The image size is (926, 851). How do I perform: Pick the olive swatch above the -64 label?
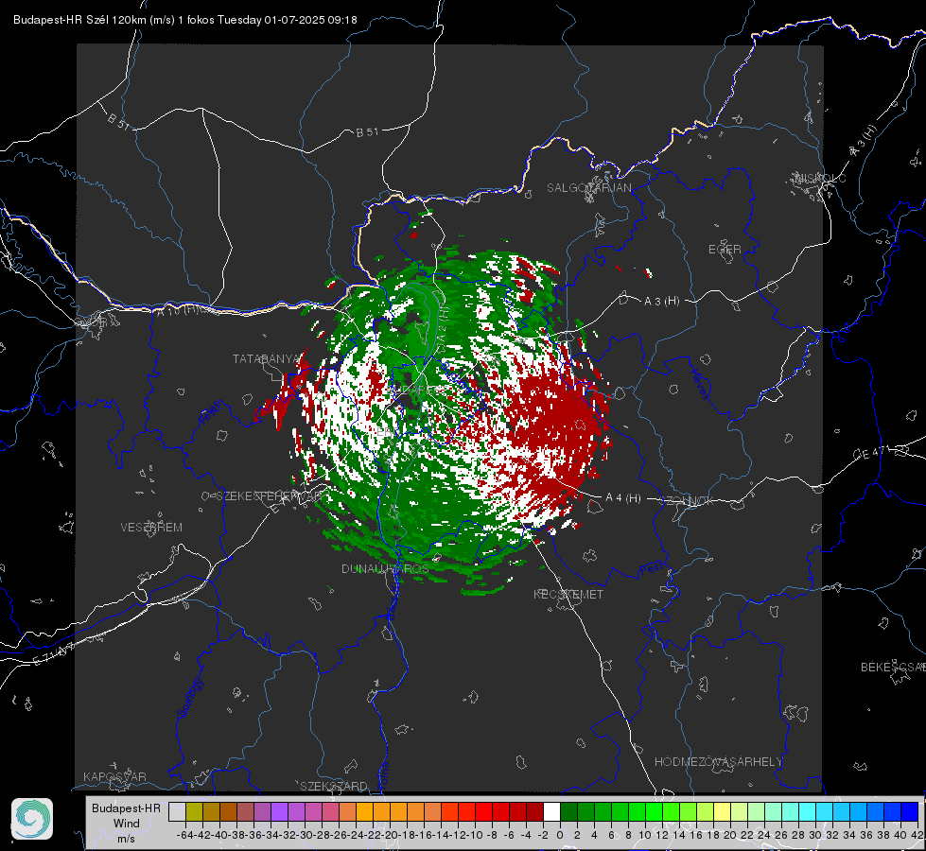click(x=194, y=811)
